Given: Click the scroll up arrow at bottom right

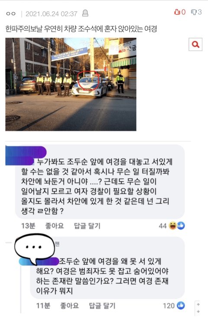Looking at the screenshot, I should (198, 304).
